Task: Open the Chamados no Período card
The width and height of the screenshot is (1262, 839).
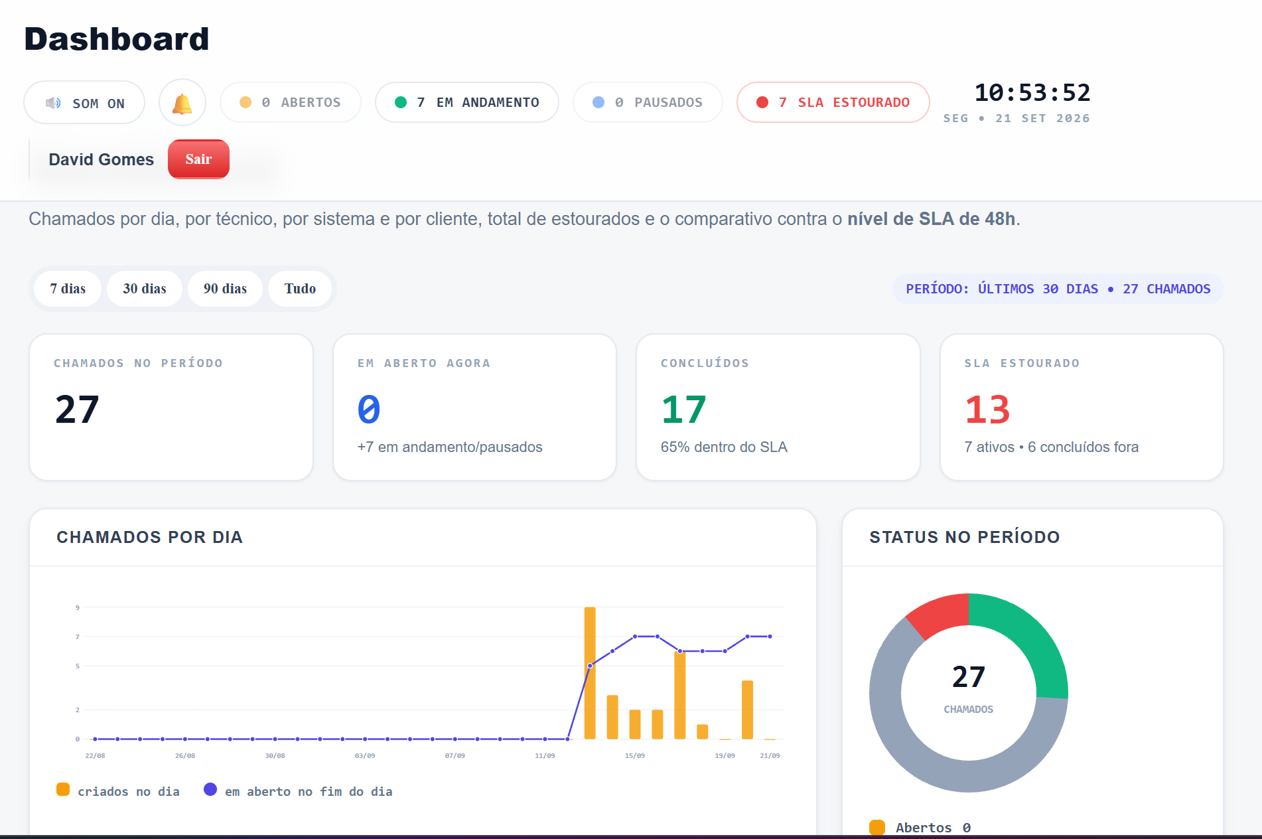Action: [x=171, y=407]
